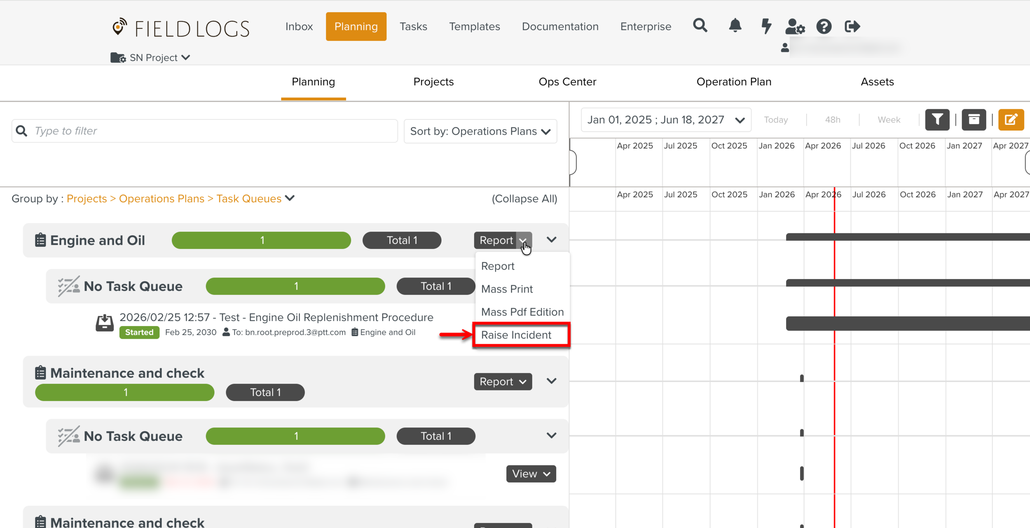
Task: Click Collapse All link
Action: 524,199
